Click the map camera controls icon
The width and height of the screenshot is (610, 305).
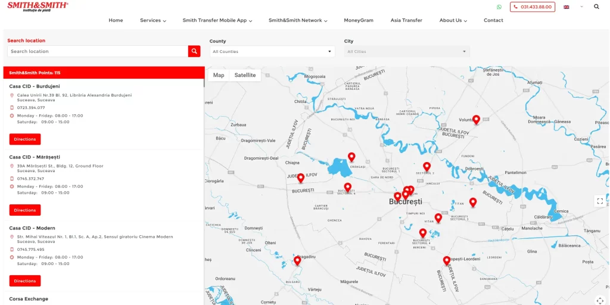point(600,300)
